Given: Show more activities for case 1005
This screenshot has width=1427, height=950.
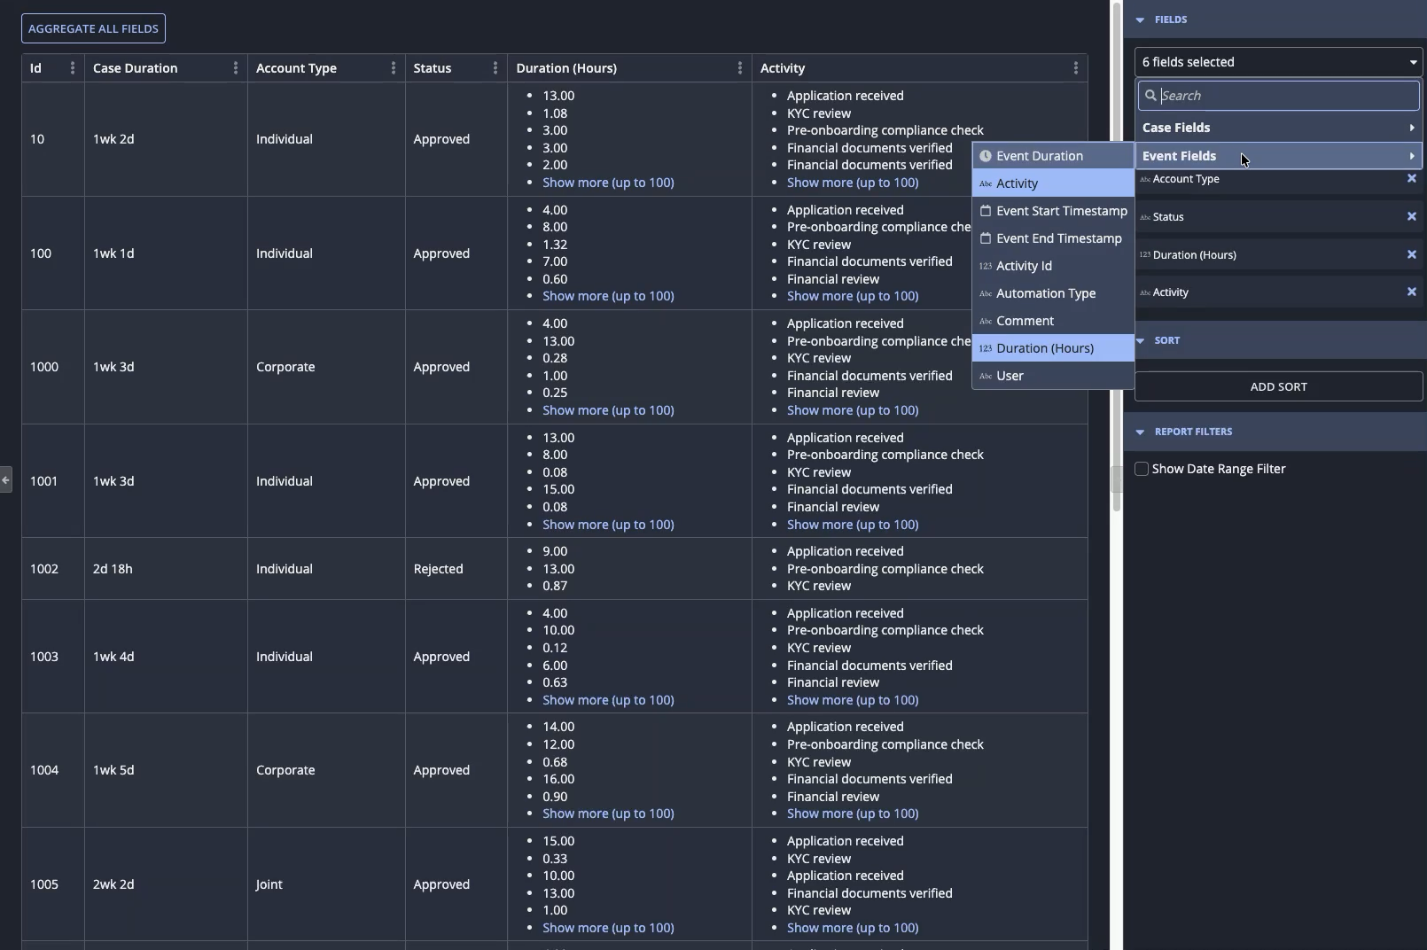Looking at the screenshot, I should (x=853, y=928).
